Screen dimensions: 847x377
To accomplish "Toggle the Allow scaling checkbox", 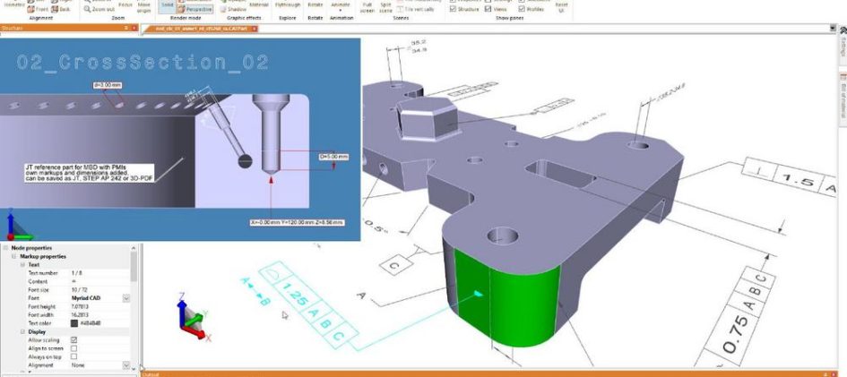I will coord(73,340).
